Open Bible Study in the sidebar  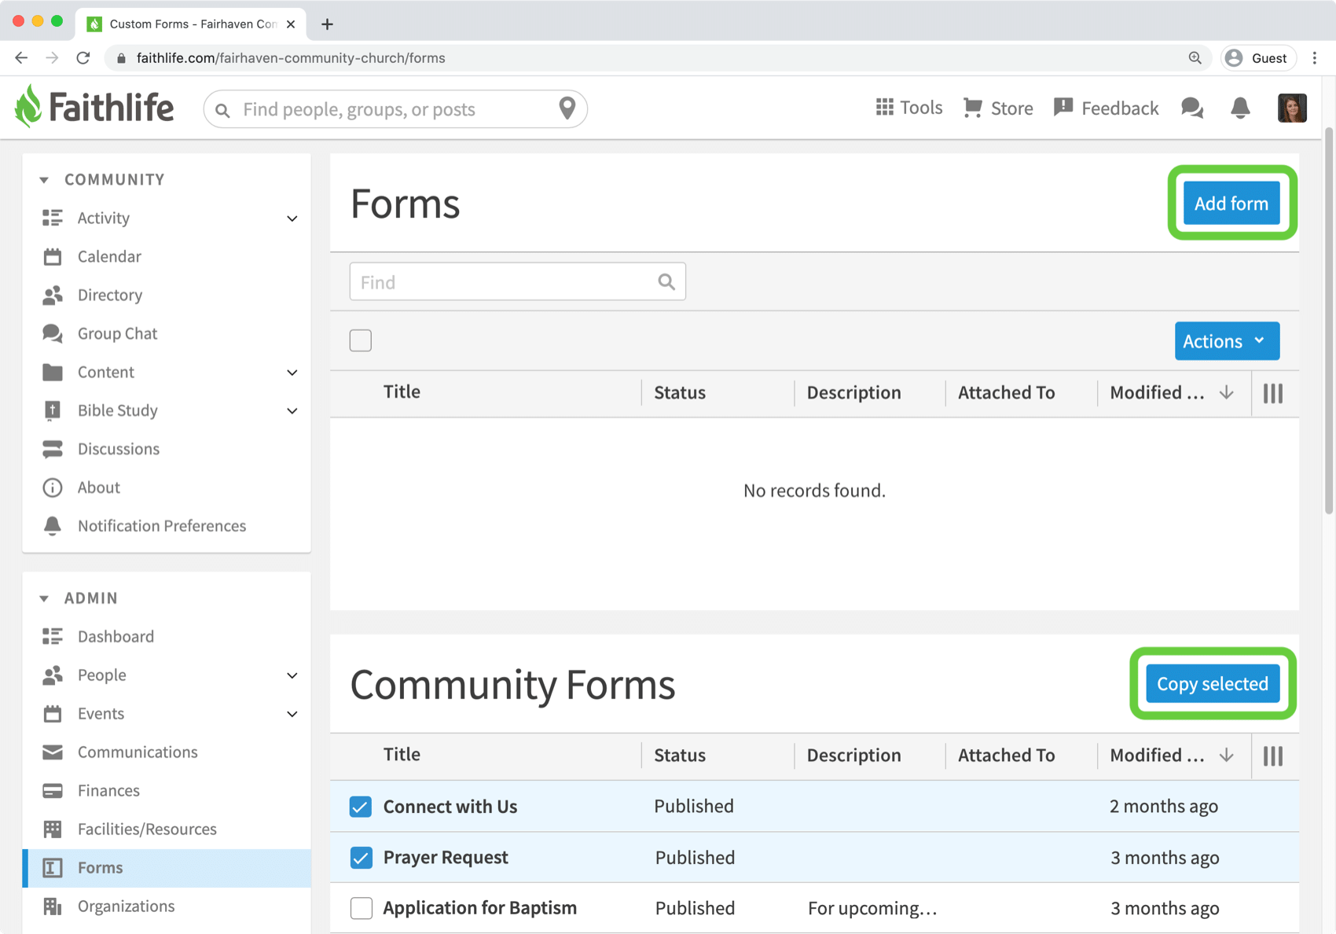pyautogui.click(x=118, y=410)
